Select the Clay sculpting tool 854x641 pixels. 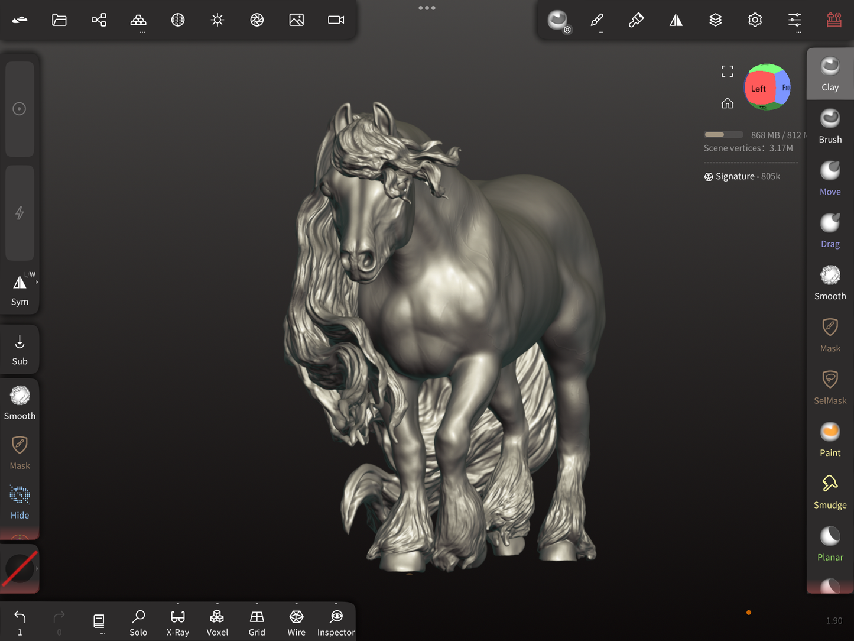tap(830, 74)
